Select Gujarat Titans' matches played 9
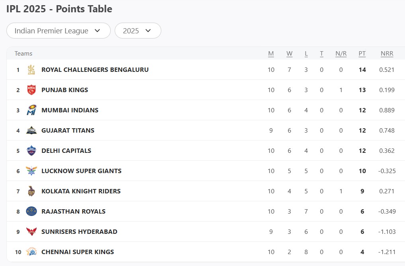 click(x=271, y=130)
